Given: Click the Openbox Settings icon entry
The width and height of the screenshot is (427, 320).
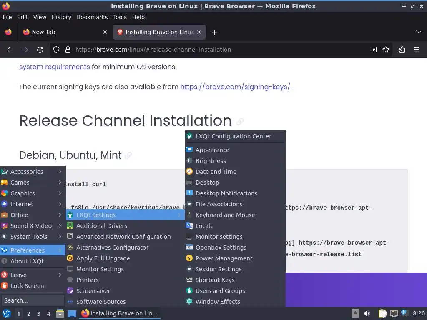Looking at the screenshot, I should [189, 247].
